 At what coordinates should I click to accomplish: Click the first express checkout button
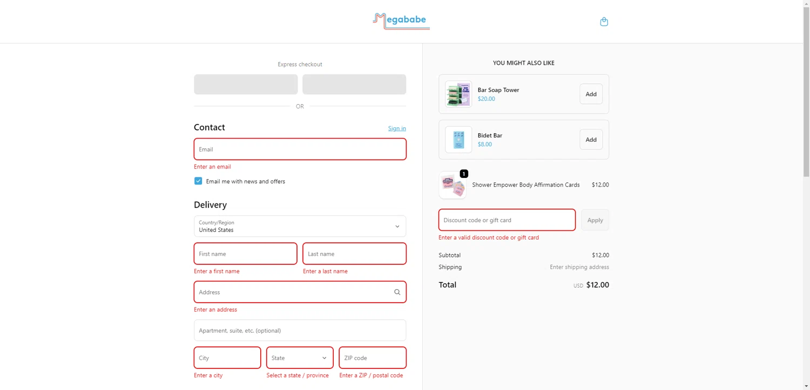coord(246,84)
